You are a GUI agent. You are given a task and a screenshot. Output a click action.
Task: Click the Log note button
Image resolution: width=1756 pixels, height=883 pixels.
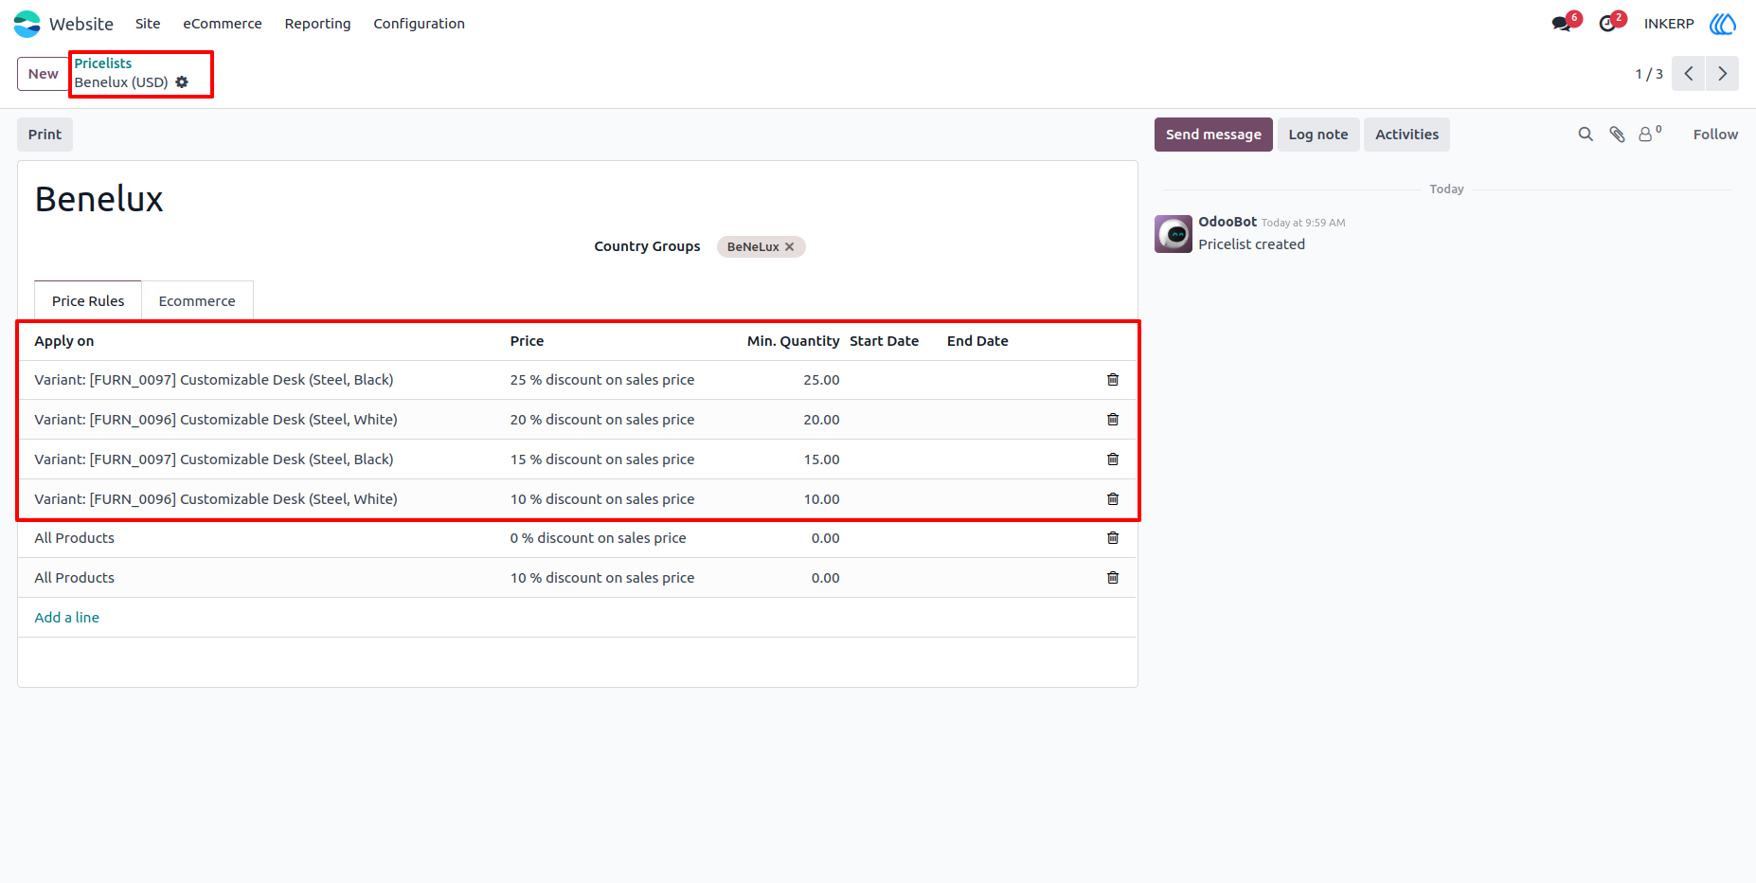pyautogui.click(x=1318, y=135)
